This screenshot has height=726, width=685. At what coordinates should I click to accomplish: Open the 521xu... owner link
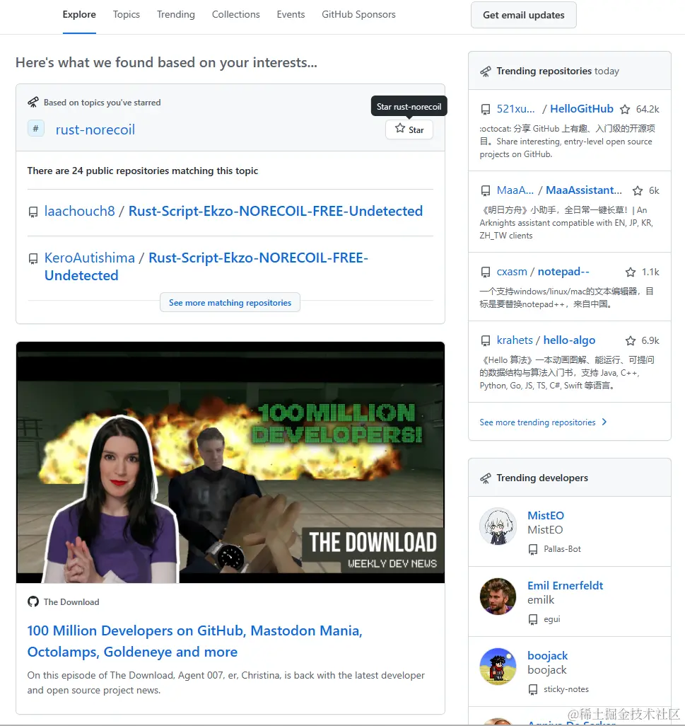click(x=515, y=109)
